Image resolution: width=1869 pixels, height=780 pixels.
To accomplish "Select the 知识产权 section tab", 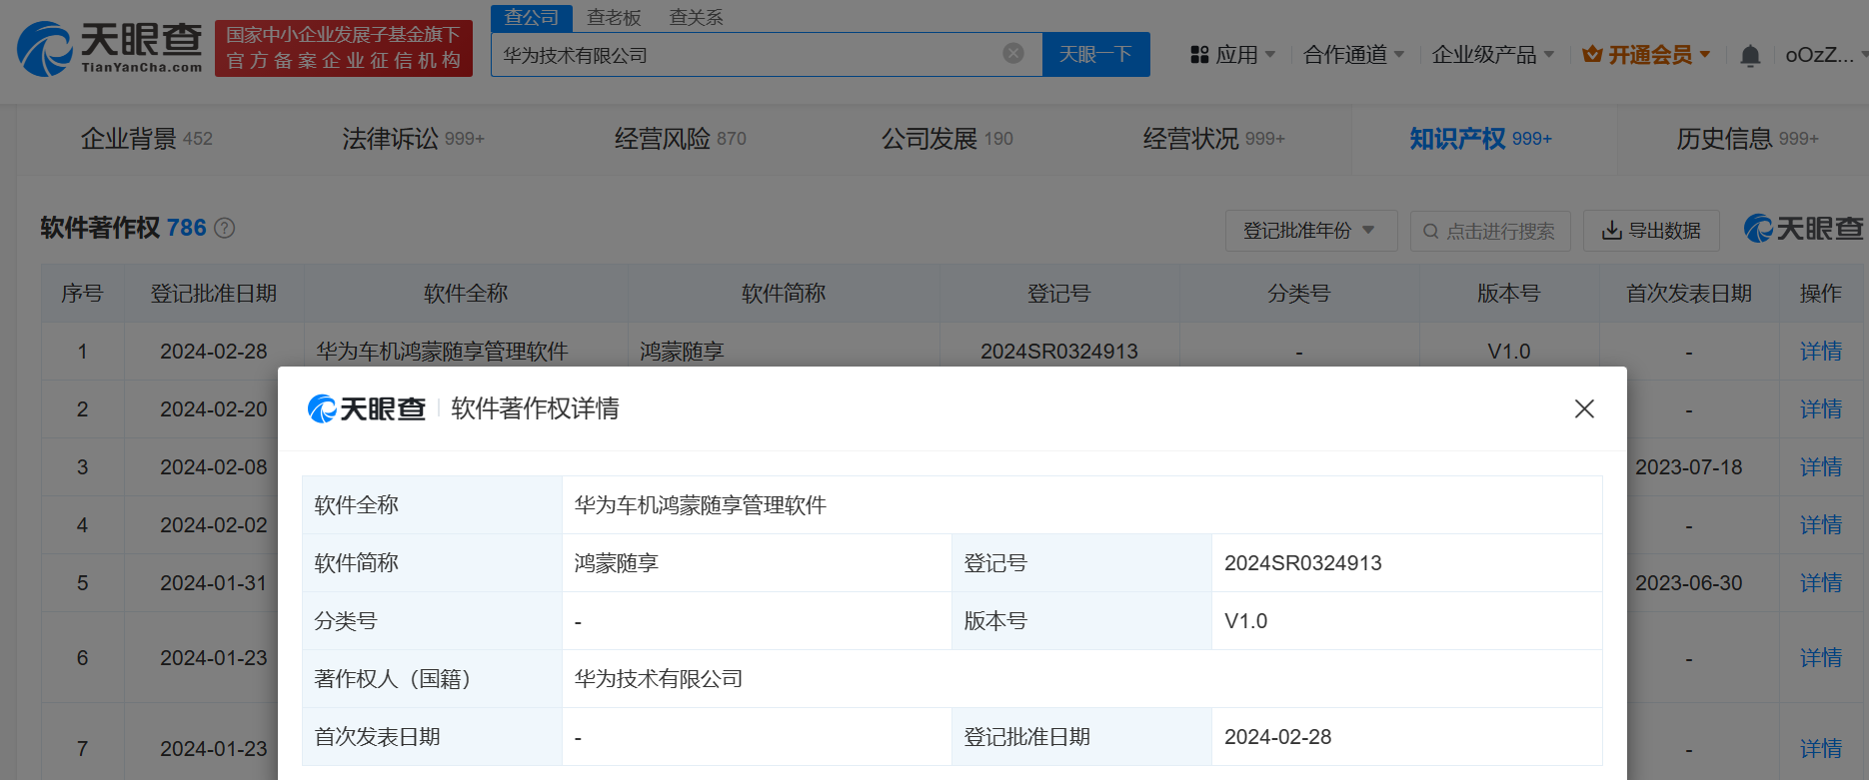I will (1480, 139).
